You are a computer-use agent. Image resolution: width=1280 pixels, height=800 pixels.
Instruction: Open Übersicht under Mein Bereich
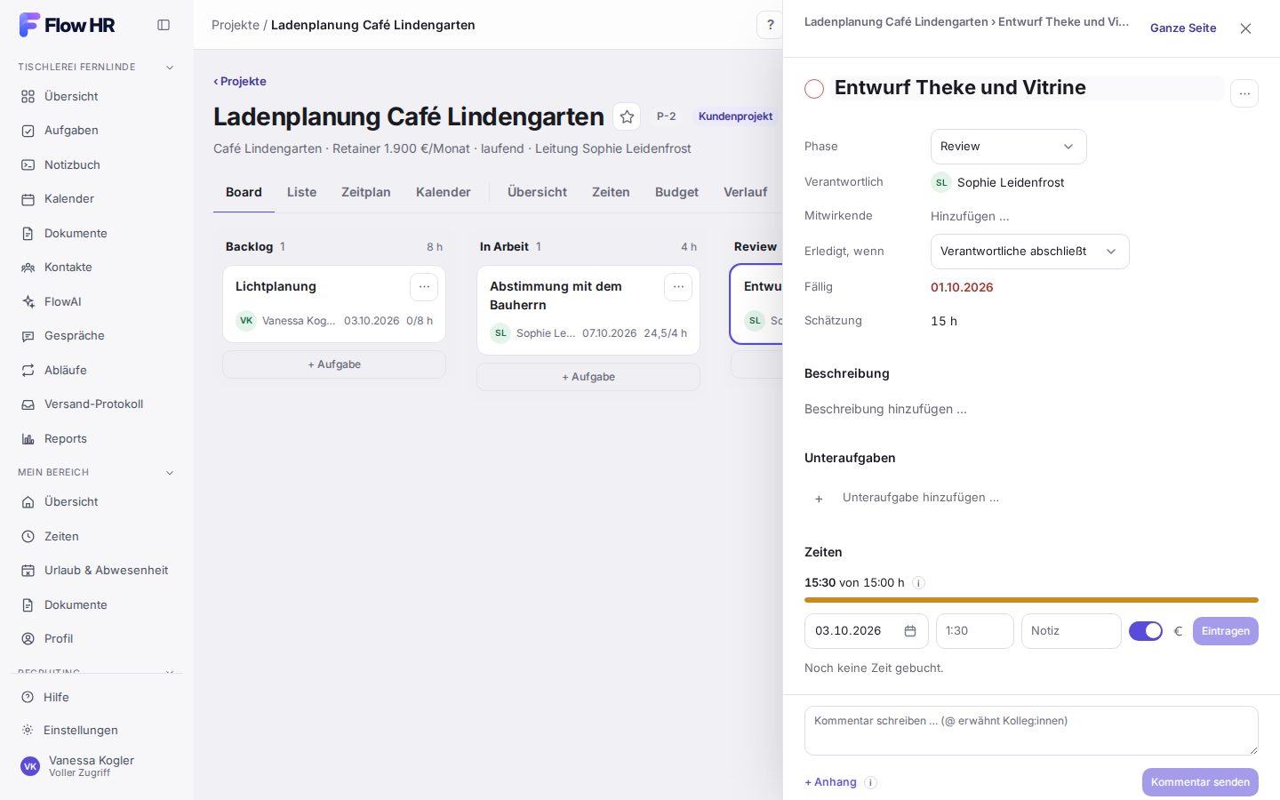coord(97,502)
